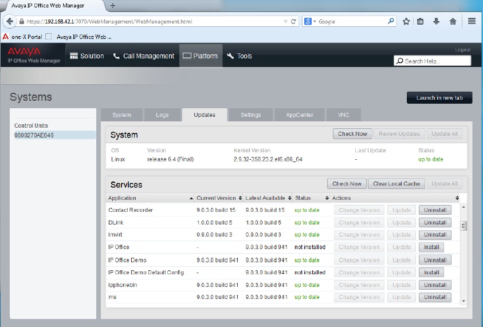This screenshot has height=327, width=483.
Task: Uninstall imvirt service
Action: (435, 235)
